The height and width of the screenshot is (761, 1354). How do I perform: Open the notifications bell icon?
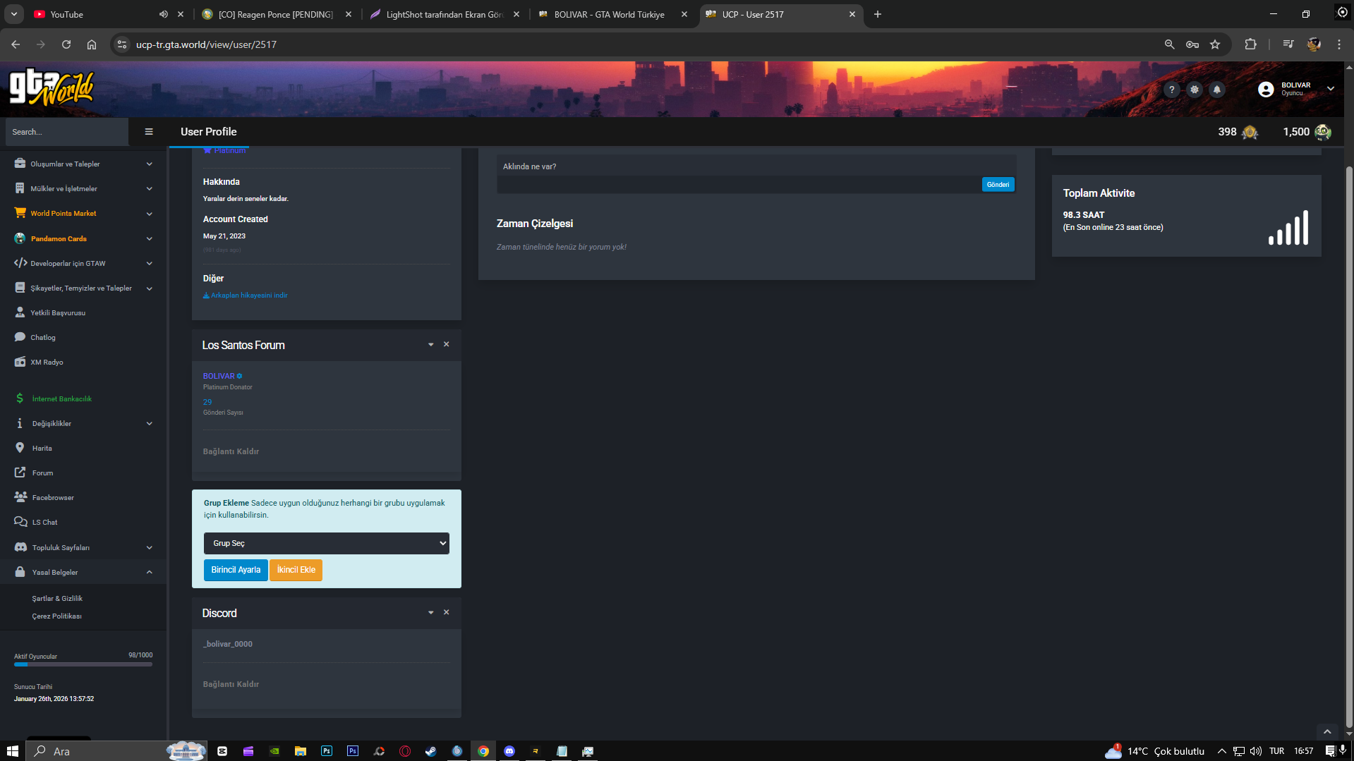[x=1216, y=90]
